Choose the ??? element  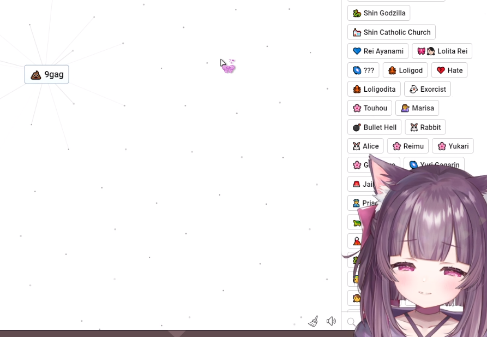tap(363, 70)
